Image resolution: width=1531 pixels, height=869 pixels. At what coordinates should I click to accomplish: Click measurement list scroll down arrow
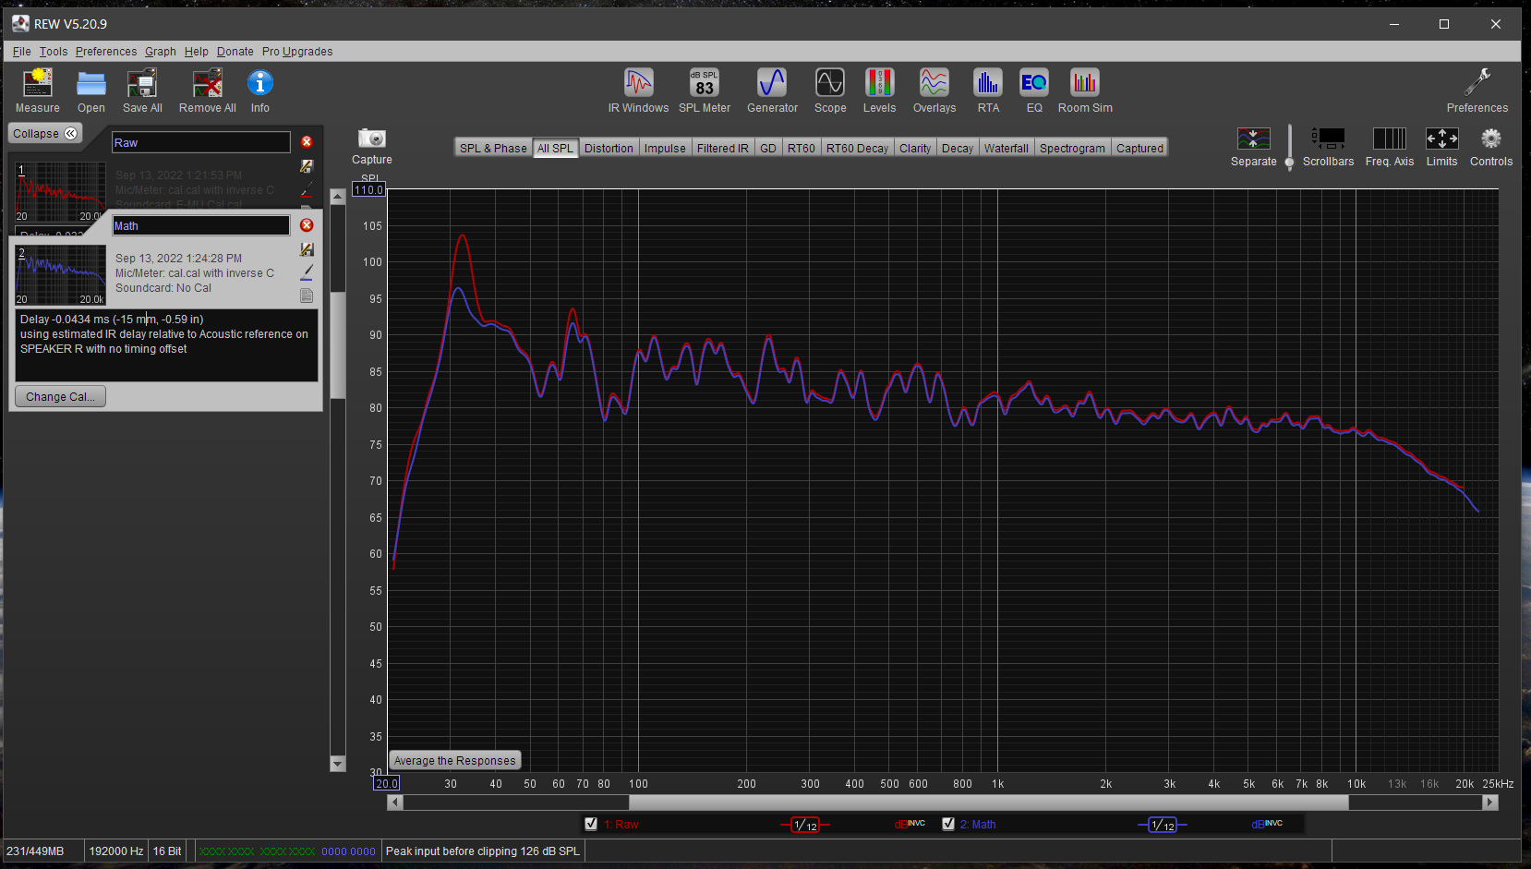(337, 764)
